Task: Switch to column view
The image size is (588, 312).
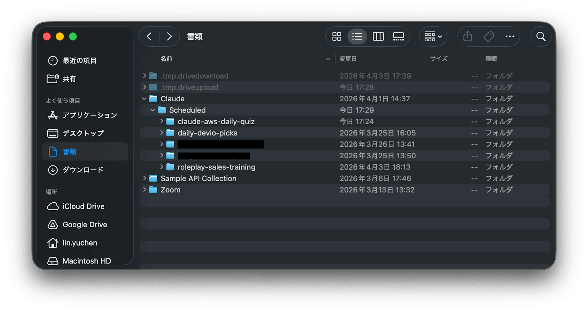Action: tap(378, 36)
